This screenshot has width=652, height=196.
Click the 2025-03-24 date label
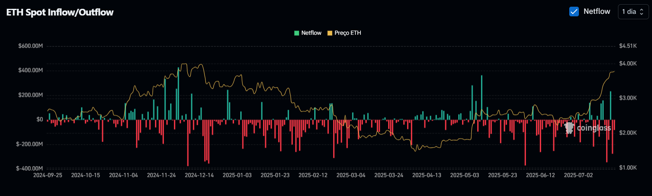coord(389,175)
